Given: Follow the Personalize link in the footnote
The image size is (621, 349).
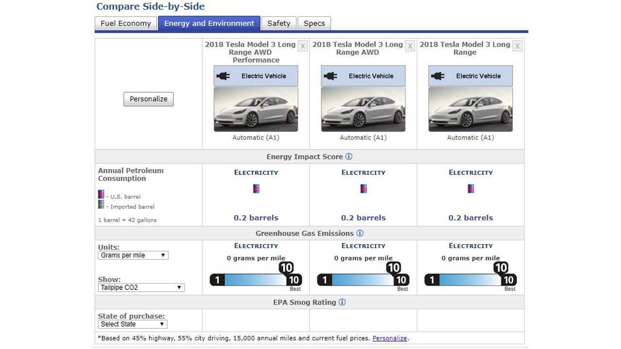Looking at the screenshot, I should click(390, 338).
